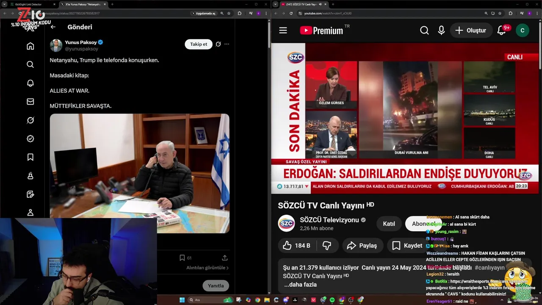Expand the description with ...daha fazla
Screen dimensions: 542x305
[300, 285]
